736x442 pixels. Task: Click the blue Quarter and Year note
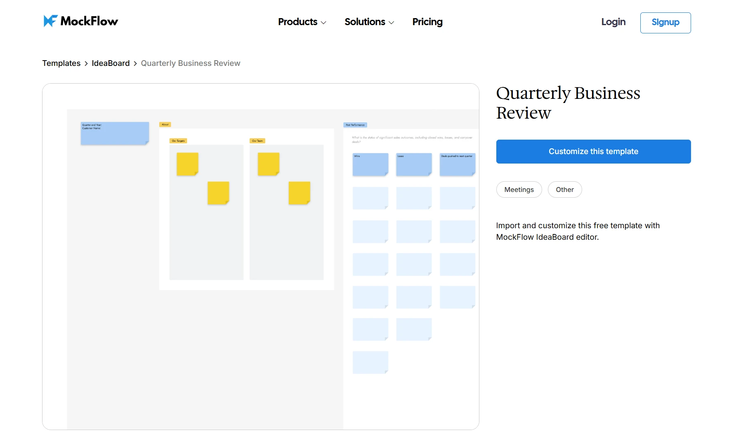click(x=115, y=133)
